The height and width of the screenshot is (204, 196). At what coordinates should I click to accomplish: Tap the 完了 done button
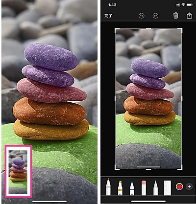pos(108,16)
